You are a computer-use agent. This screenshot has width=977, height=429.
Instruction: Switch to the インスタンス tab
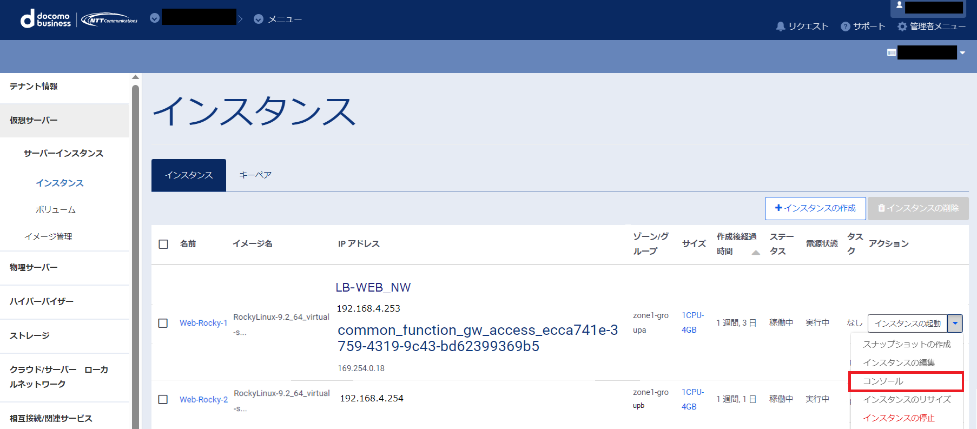click(189, 175)
